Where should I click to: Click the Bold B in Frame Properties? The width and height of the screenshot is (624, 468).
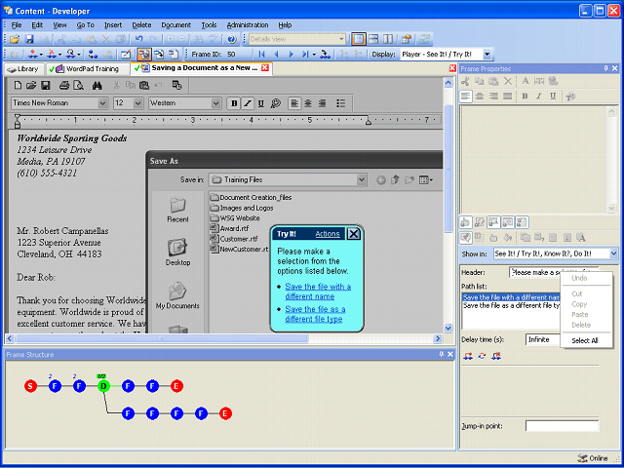pyautogui.click(x=525, y=96)
